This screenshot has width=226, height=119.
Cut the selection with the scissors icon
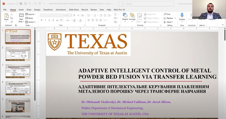click(12, 14)
